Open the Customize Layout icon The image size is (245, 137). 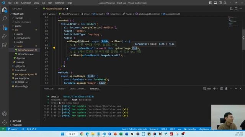coord(225,3)
